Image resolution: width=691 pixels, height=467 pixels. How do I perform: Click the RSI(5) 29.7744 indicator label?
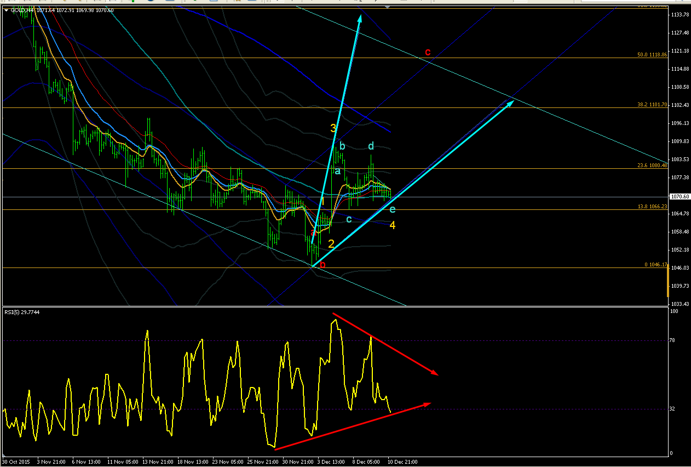tap(22, 312)
